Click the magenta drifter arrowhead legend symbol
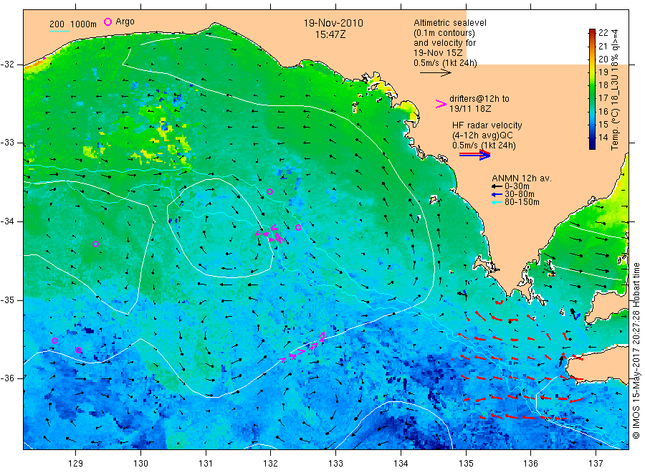 pyautogui.click(x=441, y=104)
